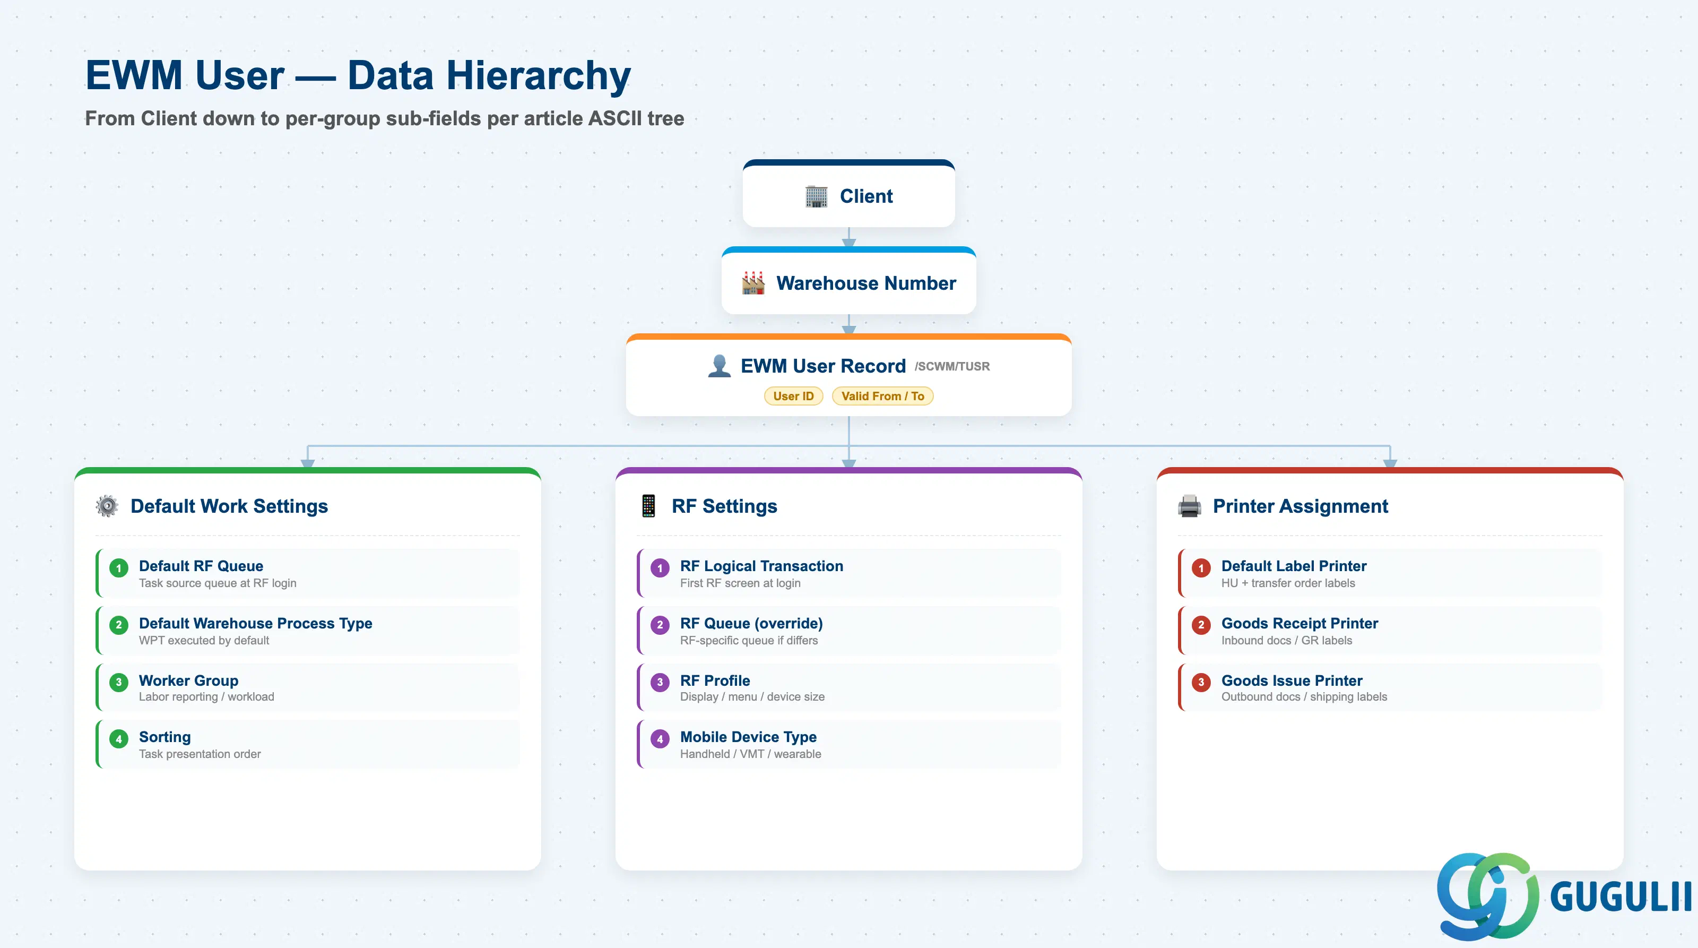Click the Printer Assignment printer icon
This screenshot has width=1698, height=948.
[x=1190, y=506]
